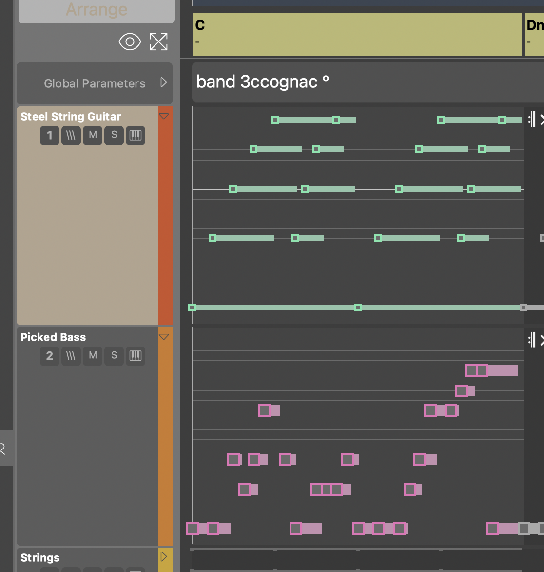Click the band 3ccognac phrase title
The height and width of the screenshot is (572, 544).
(263, 82)
